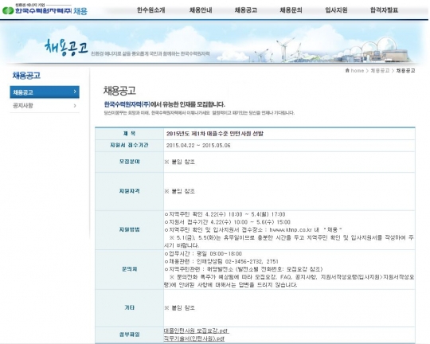Click the 지원자격 header cell

(x=130, y=191)
